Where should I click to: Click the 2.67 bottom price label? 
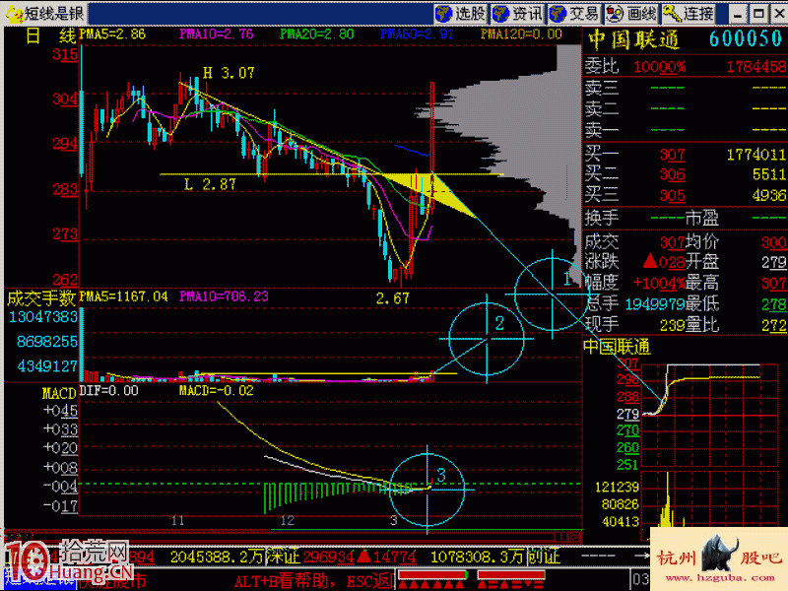[x=393, y=298]
